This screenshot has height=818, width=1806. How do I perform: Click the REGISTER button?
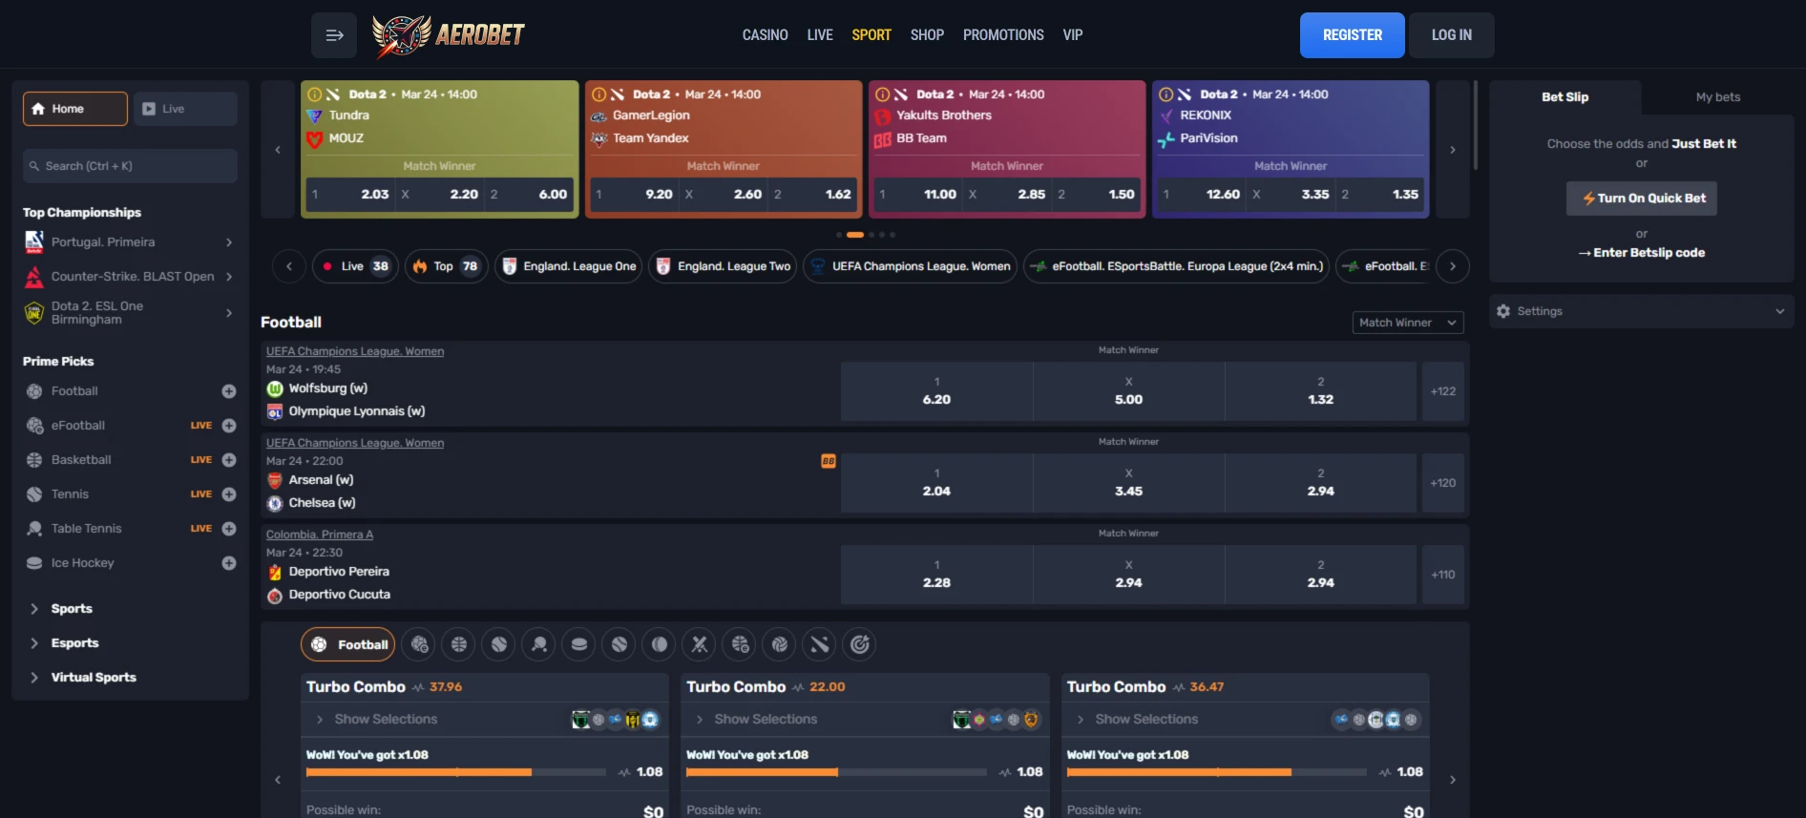click(1353, 35)
